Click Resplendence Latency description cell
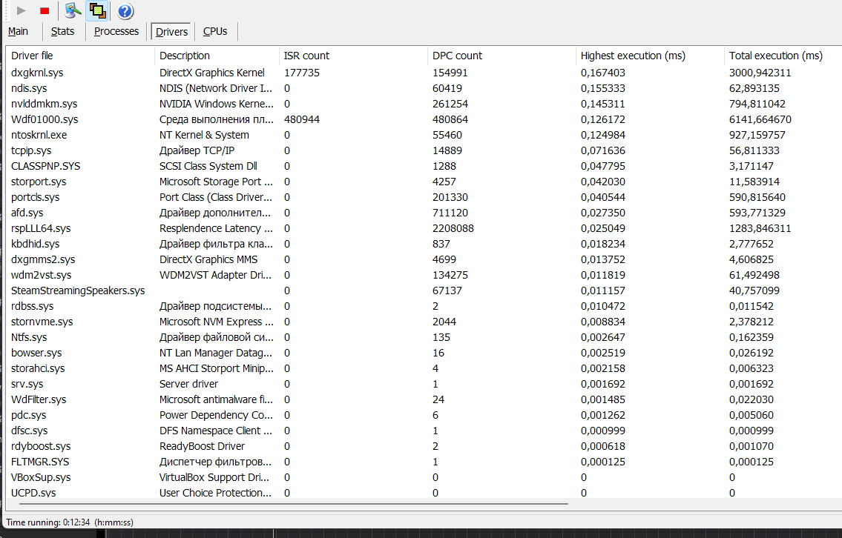Image resolution: width=842 pixels, height=538 pixels. [x=217, y=228]
